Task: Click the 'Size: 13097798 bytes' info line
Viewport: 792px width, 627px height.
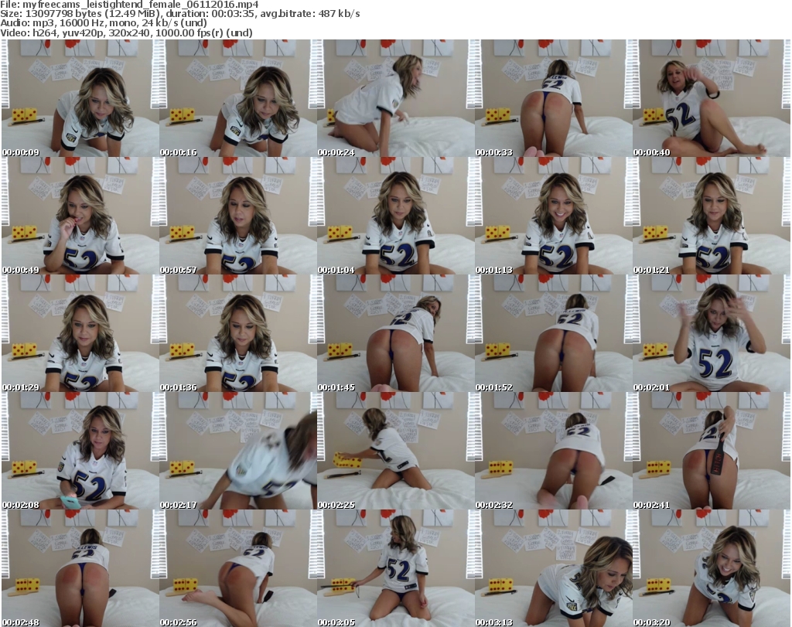Action: (x=179, y=14)
